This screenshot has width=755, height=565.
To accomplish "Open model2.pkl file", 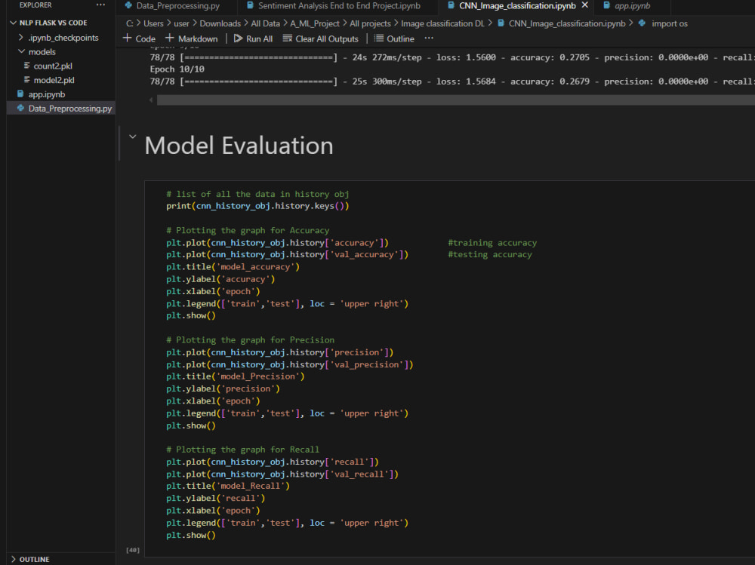I will click(x=54, y=80).
